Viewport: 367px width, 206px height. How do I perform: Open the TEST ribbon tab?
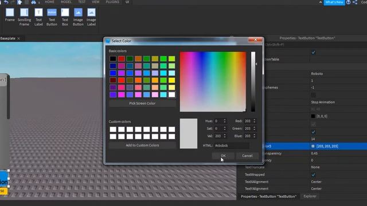(x=81, y=2)
